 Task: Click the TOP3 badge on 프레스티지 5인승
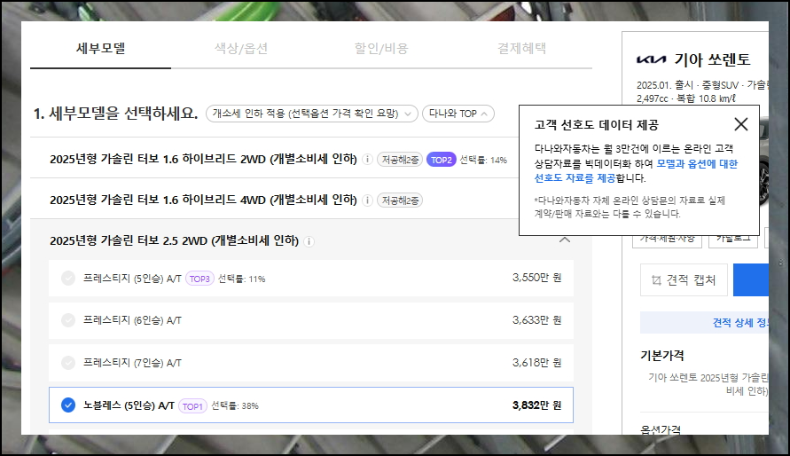coord(199,279)
